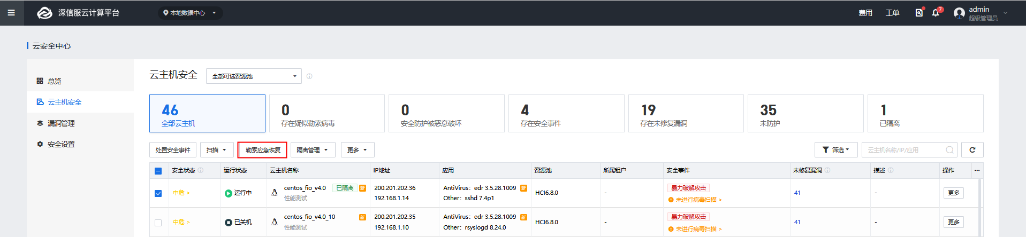Click the 勒索应急恢复 button
The height and width of the screenshot is (237, 1026).
263,150
